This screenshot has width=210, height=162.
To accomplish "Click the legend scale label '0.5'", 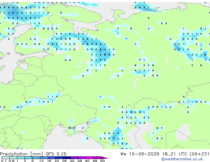I will (12, 161).
